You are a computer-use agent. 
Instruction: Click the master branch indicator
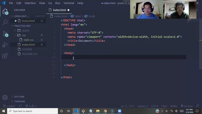point(9,106)
